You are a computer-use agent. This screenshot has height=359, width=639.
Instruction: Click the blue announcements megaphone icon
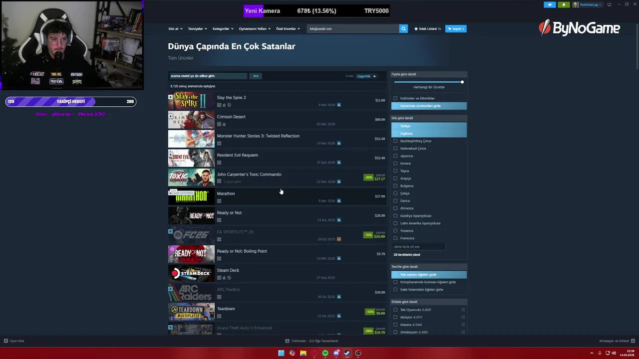[550, 4]
